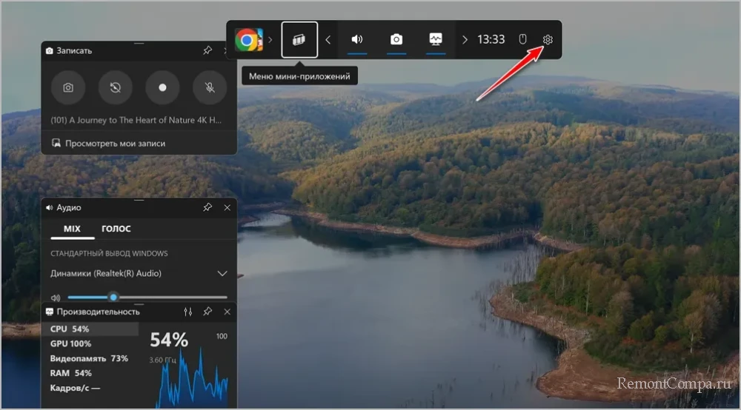Record last 30 seconds button
The image size is (741, 410).
(x=116, y=87)
